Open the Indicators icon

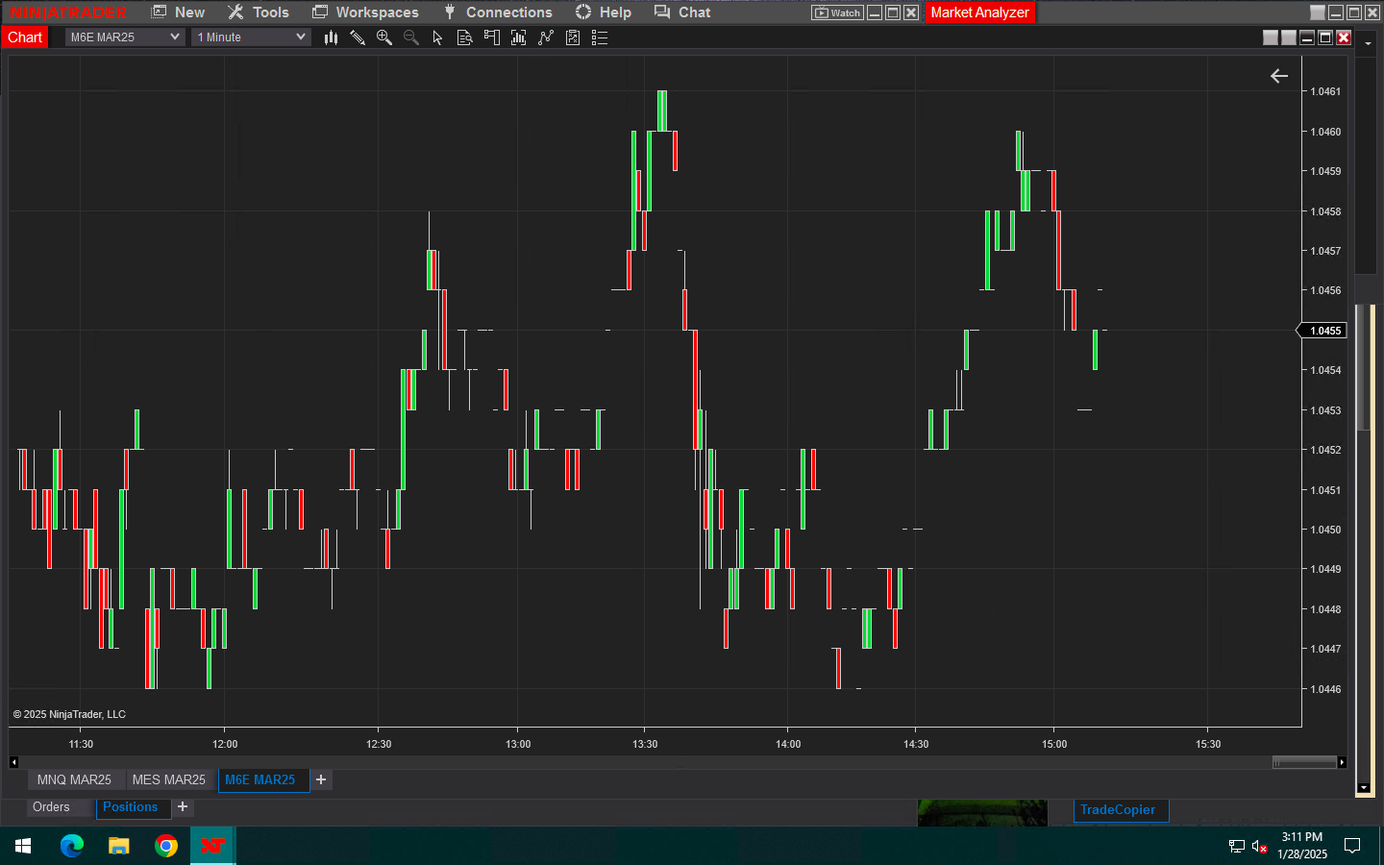(x=519, y=37)
